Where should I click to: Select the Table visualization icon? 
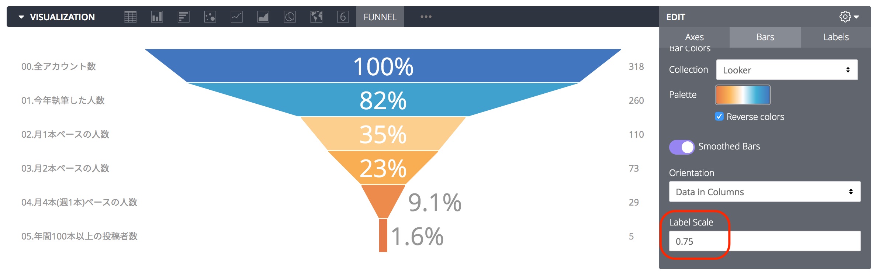(x=131, y=16)
